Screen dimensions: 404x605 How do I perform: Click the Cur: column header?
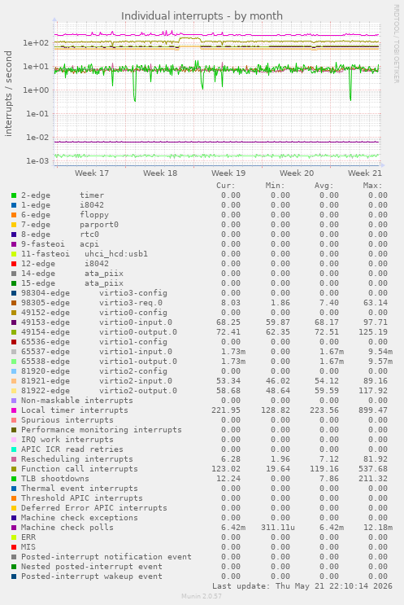point(226,186)
